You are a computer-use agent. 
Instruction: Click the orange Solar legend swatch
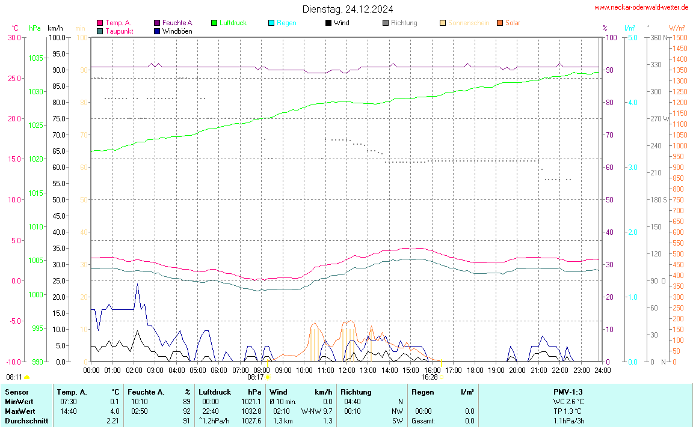click(500, 23)
